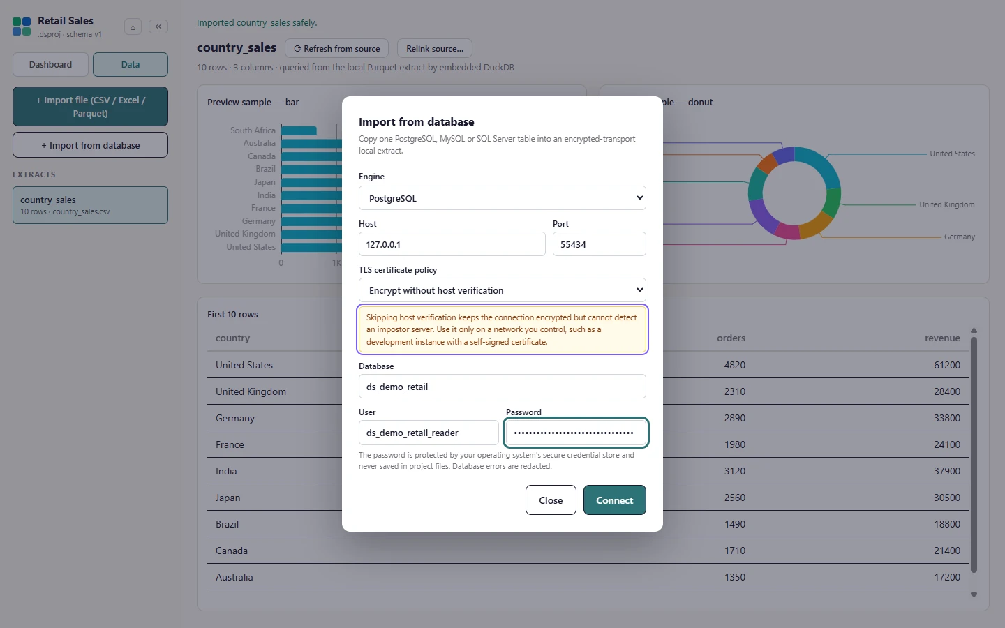Click the "Australia" table cell
This screenshot has width=1005, height=628.
[x=234, y=577]
